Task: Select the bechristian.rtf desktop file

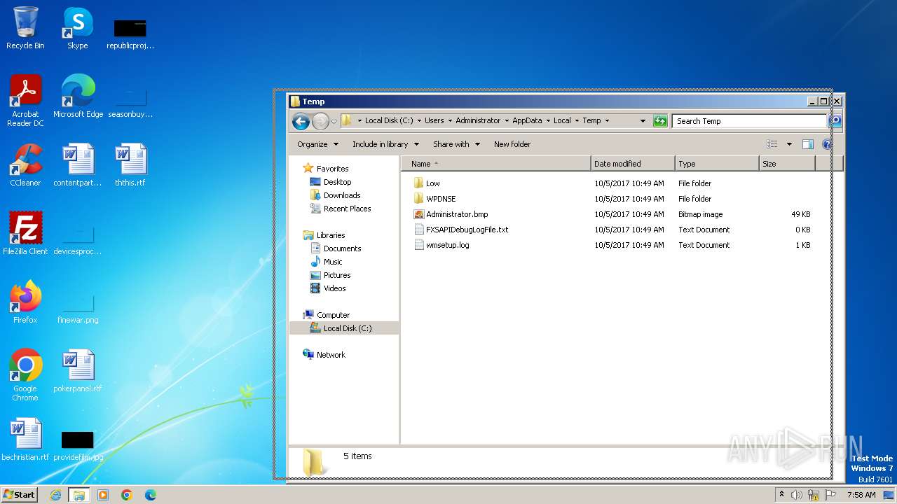Action: [x=25, y=440]
